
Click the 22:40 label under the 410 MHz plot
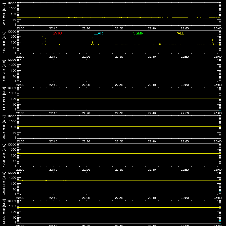[x=152, y=57]
